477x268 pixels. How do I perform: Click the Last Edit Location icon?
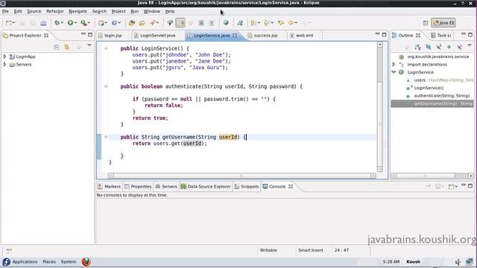(x=281, y=23)
